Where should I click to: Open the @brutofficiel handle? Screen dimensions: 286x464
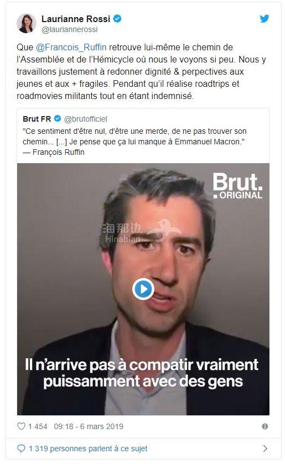(x=86, y=119)
